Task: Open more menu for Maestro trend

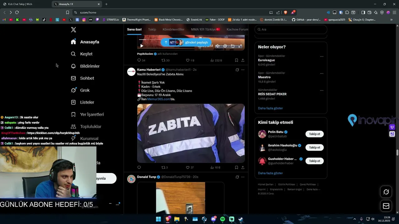Action: coord(322,73)
